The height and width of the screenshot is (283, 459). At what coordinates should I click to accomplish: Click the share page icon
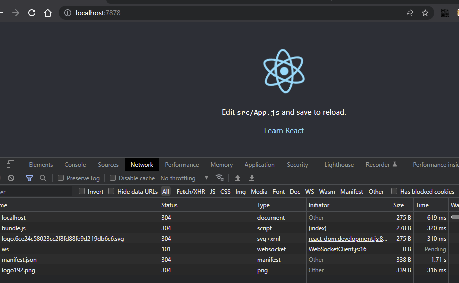pyautogui.click(x=409, y=13)
